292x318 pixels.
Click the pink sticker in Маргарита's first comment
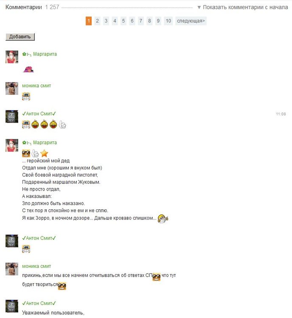click(x=28, y=69)
